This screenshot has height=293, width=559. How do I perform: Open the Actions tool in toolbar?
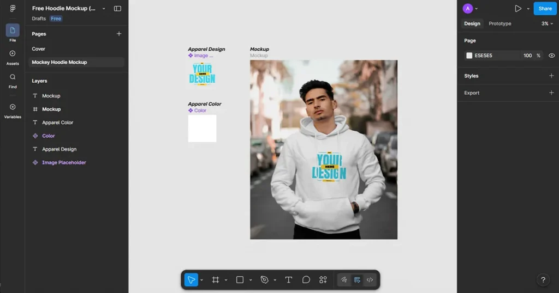323,280
